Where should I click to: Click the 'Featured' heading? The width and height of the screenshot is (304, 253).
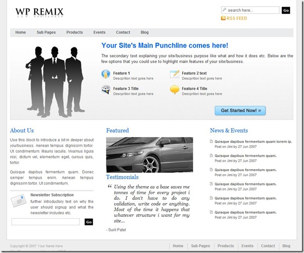point(117,131)
